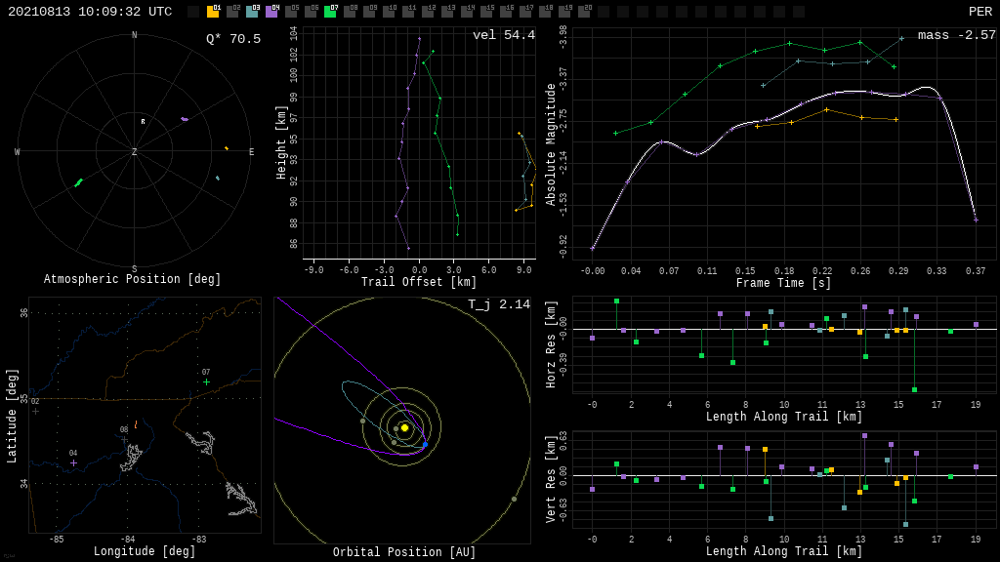The height and width of the screenshot is (562, 1000).
Task: Enable the gray station 02 indicator
Action: tap(232, 12)
